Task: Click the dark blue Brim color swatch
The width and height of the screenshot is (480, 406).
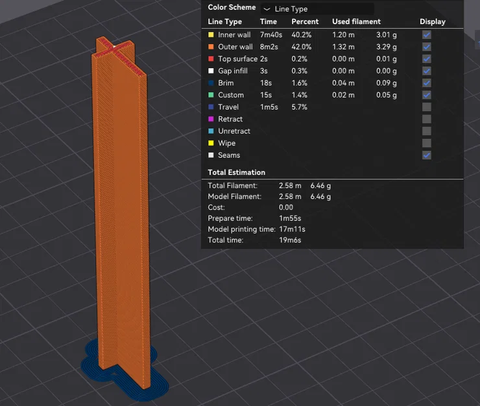Action: point(211,82)
